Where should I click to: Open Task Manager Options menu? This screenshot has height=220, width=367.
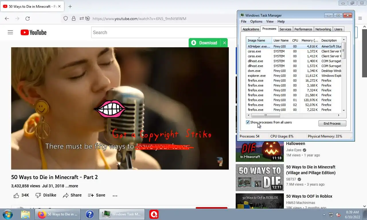(x=256, y=21)
